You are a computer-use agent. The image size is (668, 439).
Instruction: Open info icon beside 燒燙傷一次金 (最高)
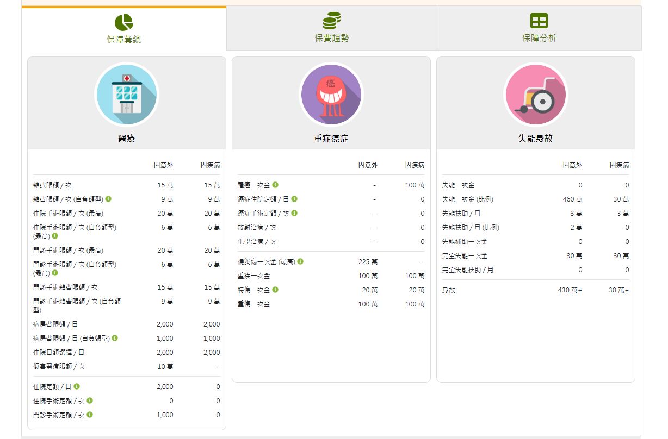click(300, 261)
